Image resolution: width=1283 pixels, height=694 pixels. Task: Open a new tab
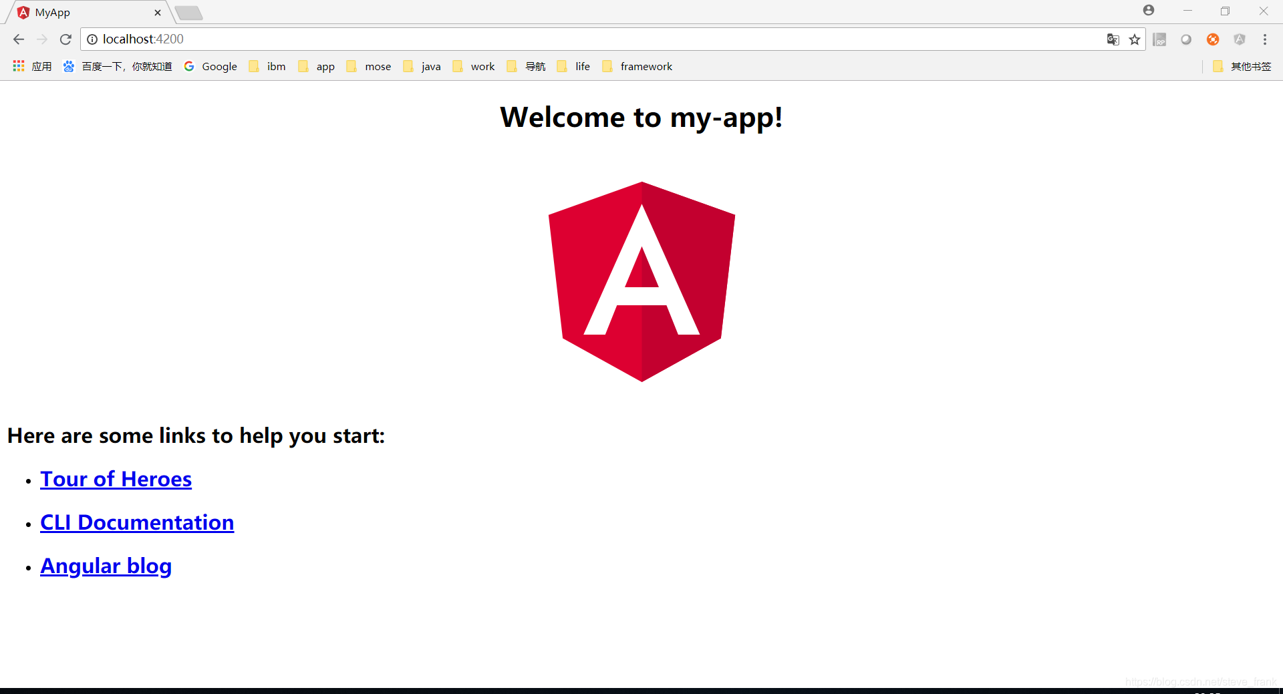[x=189, y=13]
